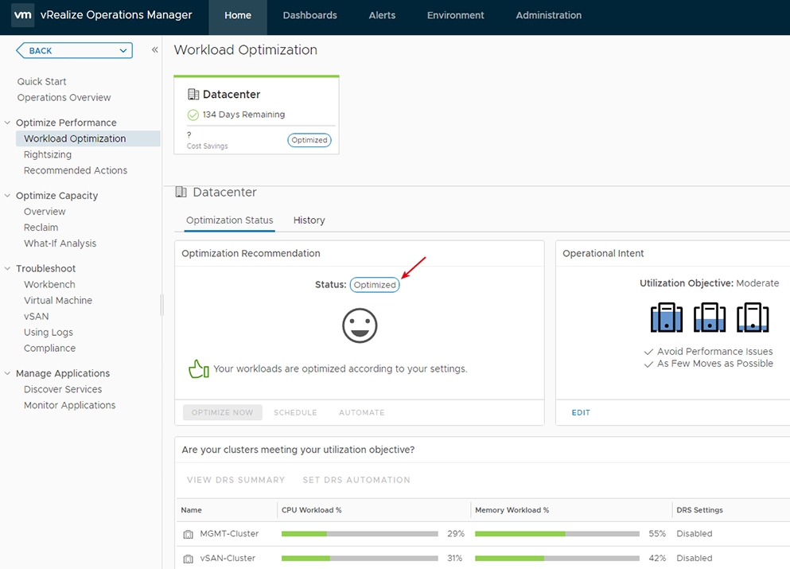The width and height of the screenshot is (790, 569).
Task: Click VIEW DRS SUMMARY
Action: (235, 480)
